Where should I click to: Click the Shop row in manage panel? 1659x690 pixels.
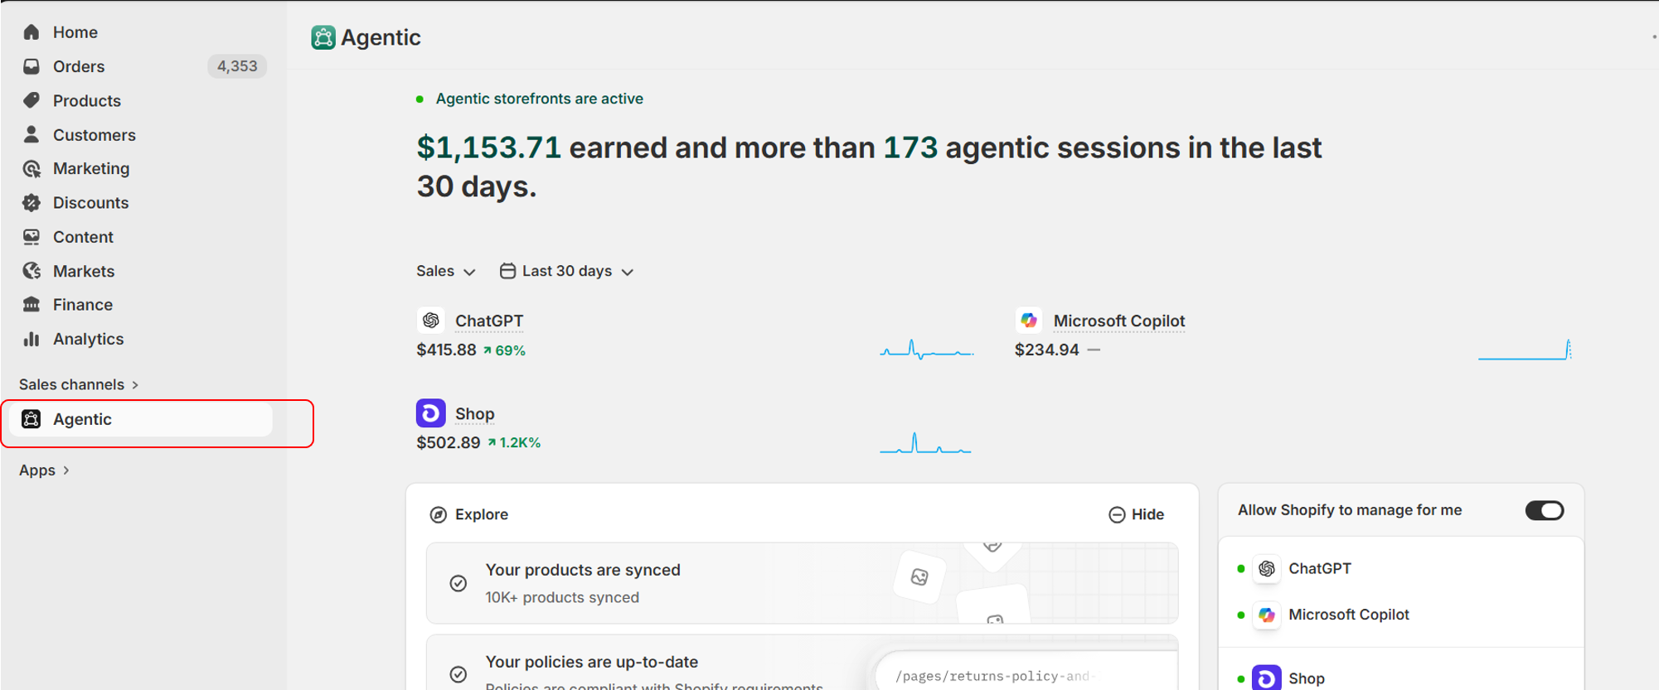[1401, 678]
